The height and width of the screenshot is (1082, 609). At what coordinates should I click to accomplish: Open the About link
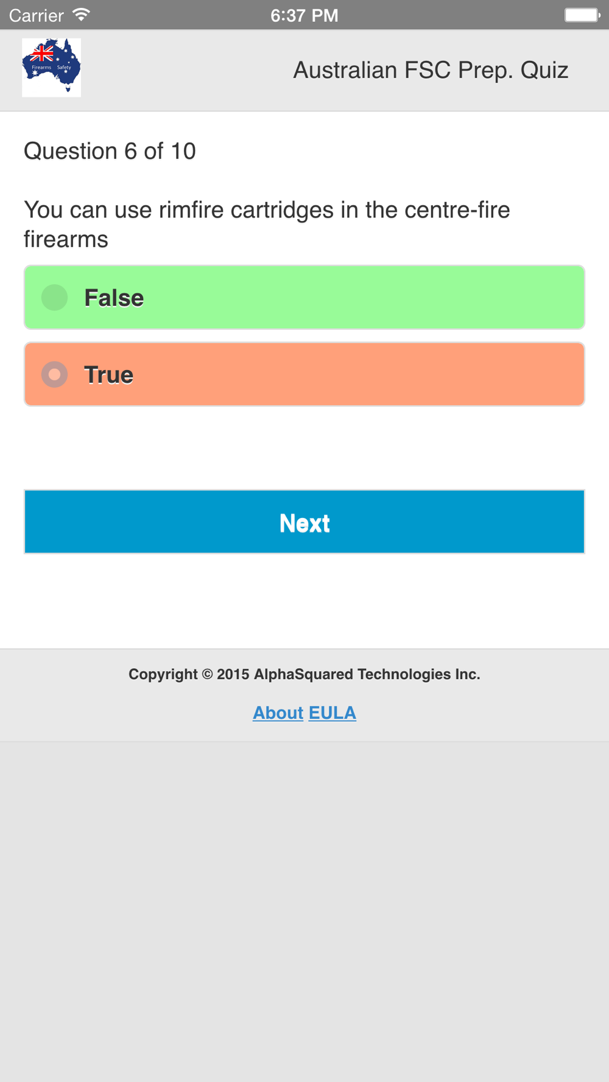pos(278,713)
